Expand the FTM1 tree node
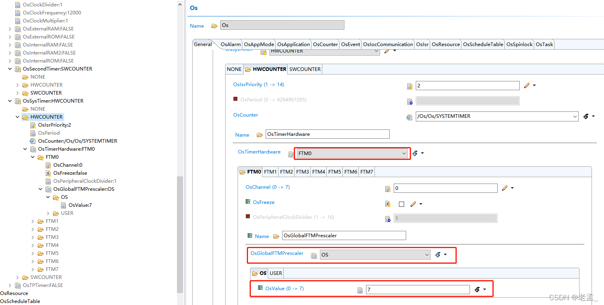604x305 pixels. tap(33, 221)
